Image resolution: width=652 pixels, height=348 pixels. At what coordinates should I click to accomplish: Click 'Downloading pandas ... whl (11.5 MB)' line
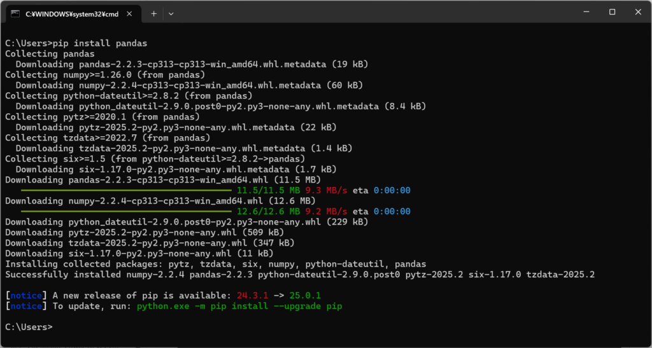click(x=163, y=180)
